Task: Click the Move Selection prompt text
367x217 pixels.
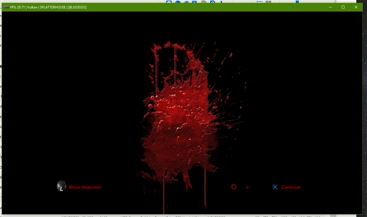Action: coord(85,187)
